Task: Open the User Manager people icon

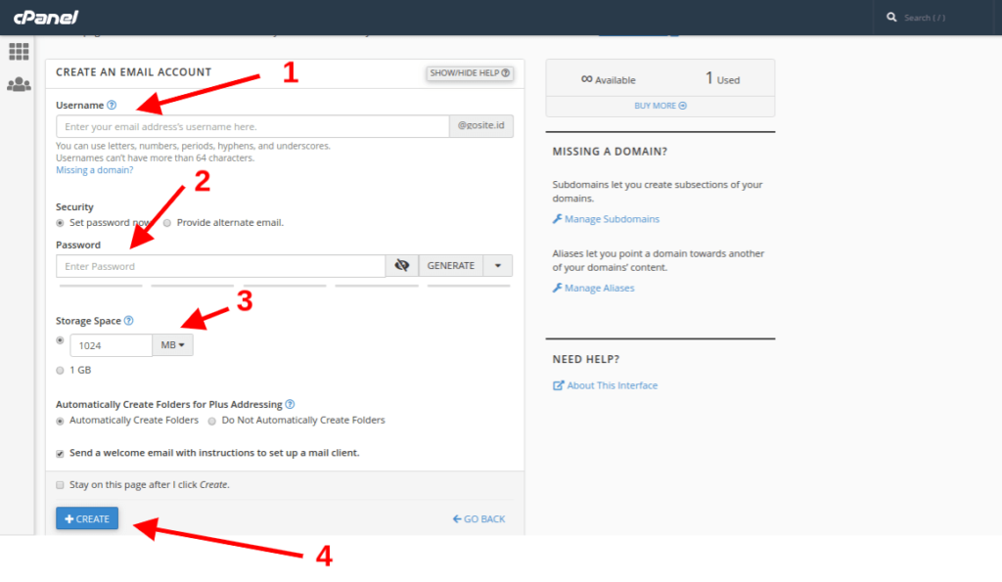Action: pos(19,84)
